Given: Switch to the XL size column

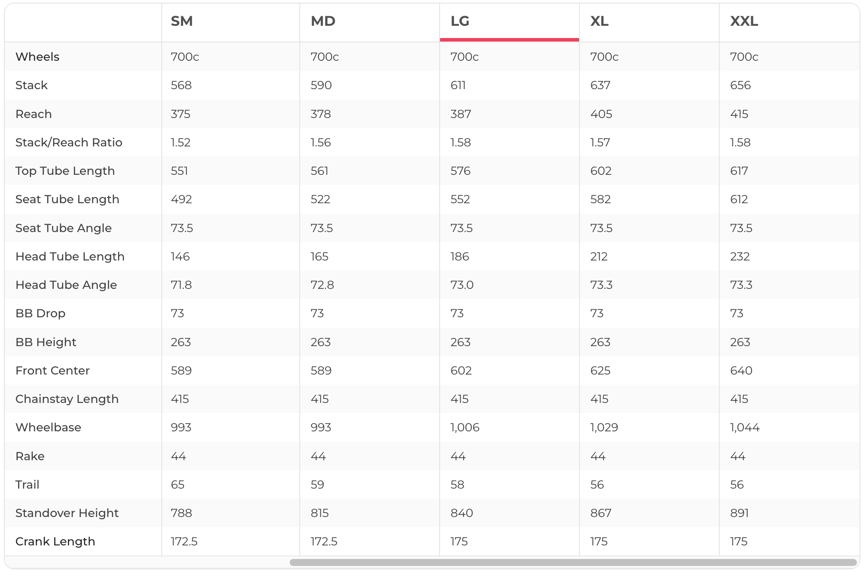Looking at the screenshot, I should (x=600, y=21).
